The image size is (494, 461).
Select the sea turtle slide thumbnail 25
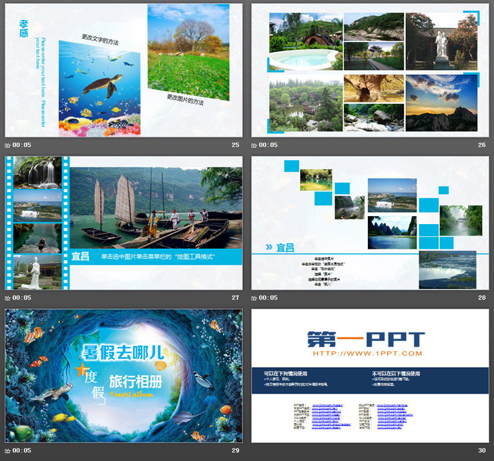click(x=123, y=70)
